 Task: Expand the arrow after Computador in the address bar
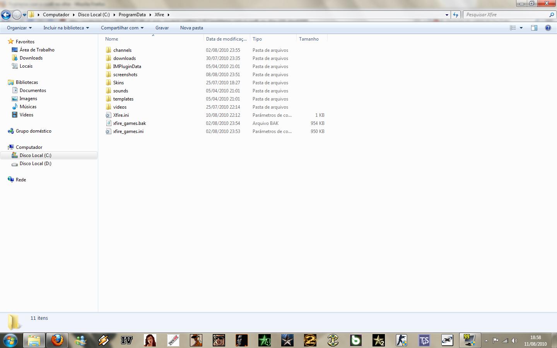coord(73,15)
